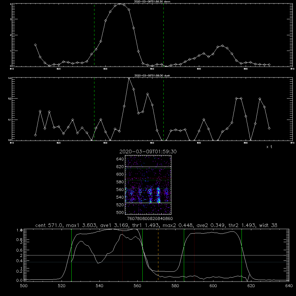The image size is (296, 296).
Task: Click the last diamond marker on the dusk curve
Action: coord(269,128)
